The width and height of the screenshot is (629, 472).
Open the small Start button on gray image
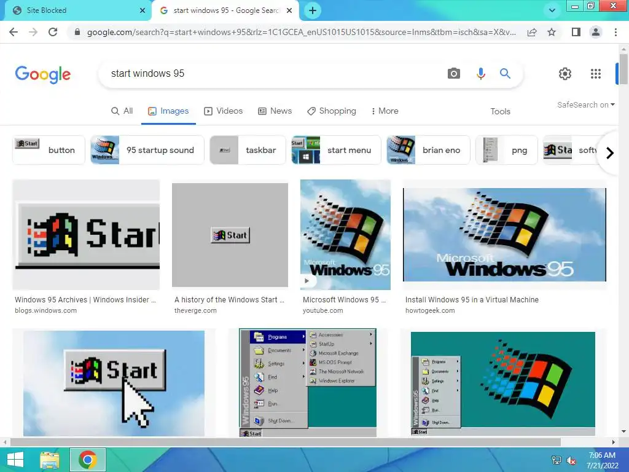click(x=230, y=235)
